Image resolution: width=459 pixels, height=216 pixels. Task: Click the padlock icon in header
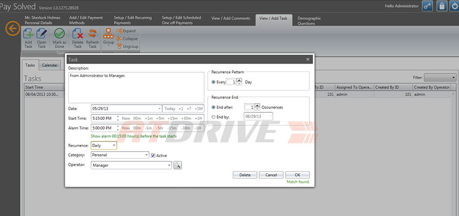pyautogui.click(x=442, y=6)
